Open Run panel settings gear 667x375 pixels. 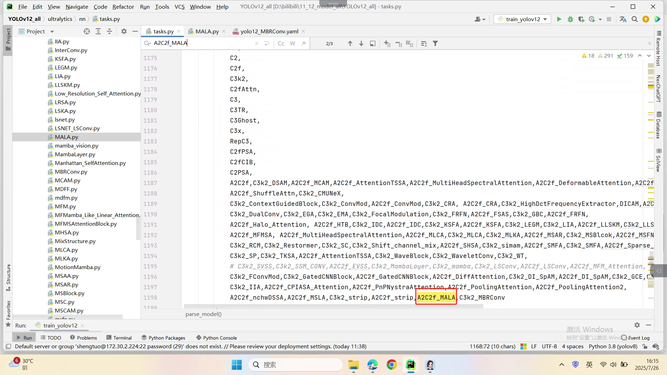click(x=637, y=325)
